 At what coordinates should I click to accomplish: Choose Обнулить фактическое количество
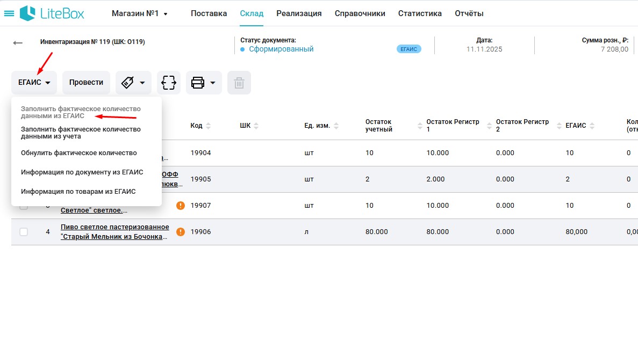click(x=78, y=153)
